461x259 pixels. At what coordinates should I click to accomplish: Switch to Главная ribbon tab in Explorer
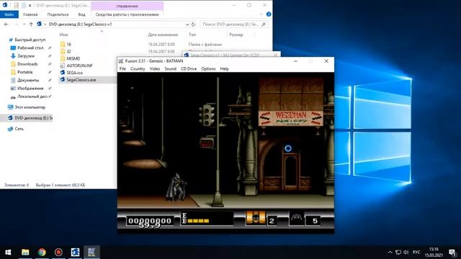point(30,14)
